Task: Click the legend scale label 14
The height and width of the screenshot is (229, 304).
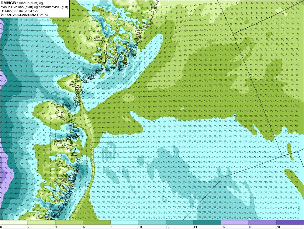Action: (195, 227)
